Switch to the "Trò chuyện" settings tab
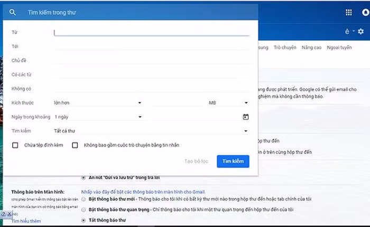 (x=285, y=48)
